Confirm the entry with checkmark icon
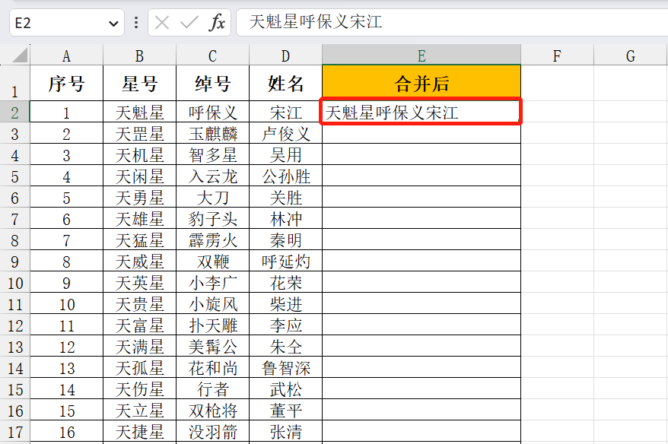This screenshot has width=668, height=444. pos(189,22)
